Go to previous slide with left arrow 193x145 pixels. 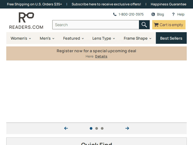[66, 128]
